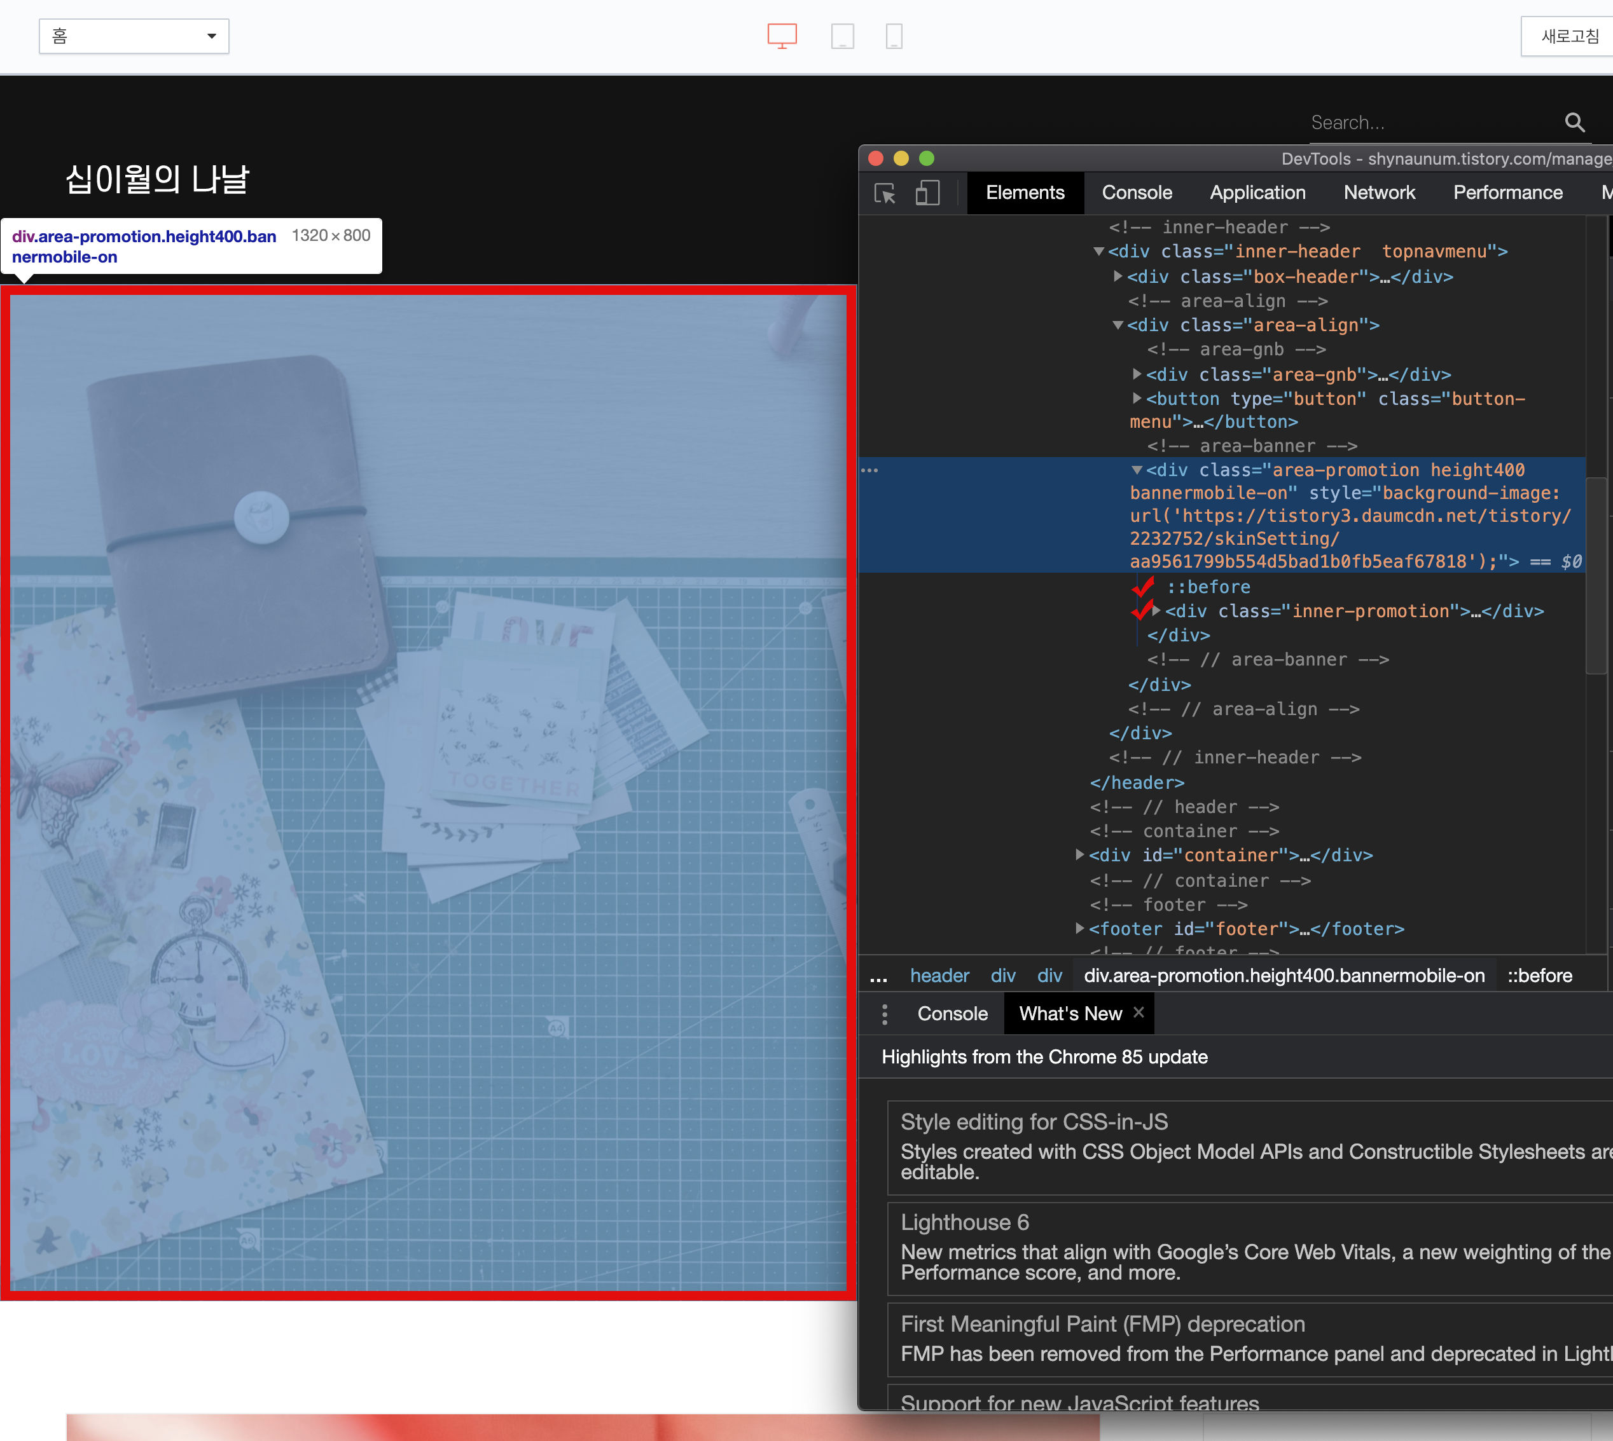Viewport: 1613px width, 1441px height.
Task: Open the Network tab in DevTools
Action: [x=1378, y=193]
